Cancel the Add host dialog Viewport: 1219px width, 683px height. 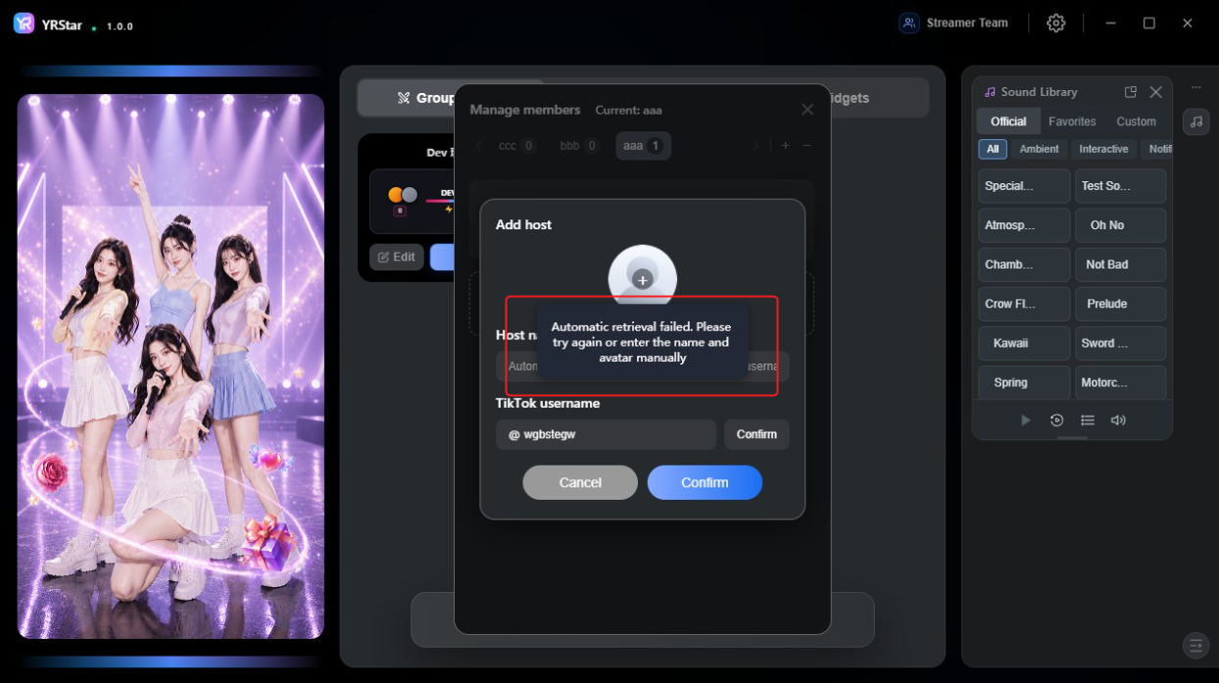(580, 482)
